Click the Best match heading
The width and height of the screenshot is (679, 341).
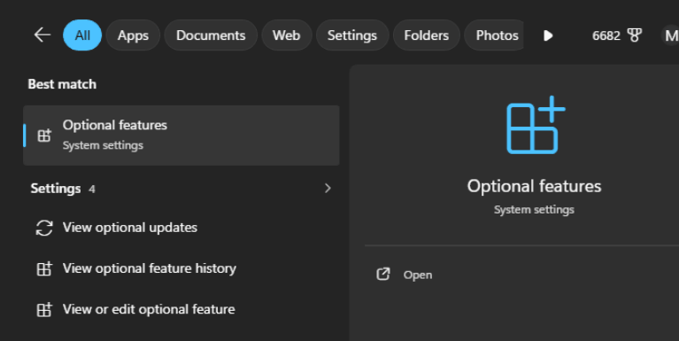(x=62, y=84)
